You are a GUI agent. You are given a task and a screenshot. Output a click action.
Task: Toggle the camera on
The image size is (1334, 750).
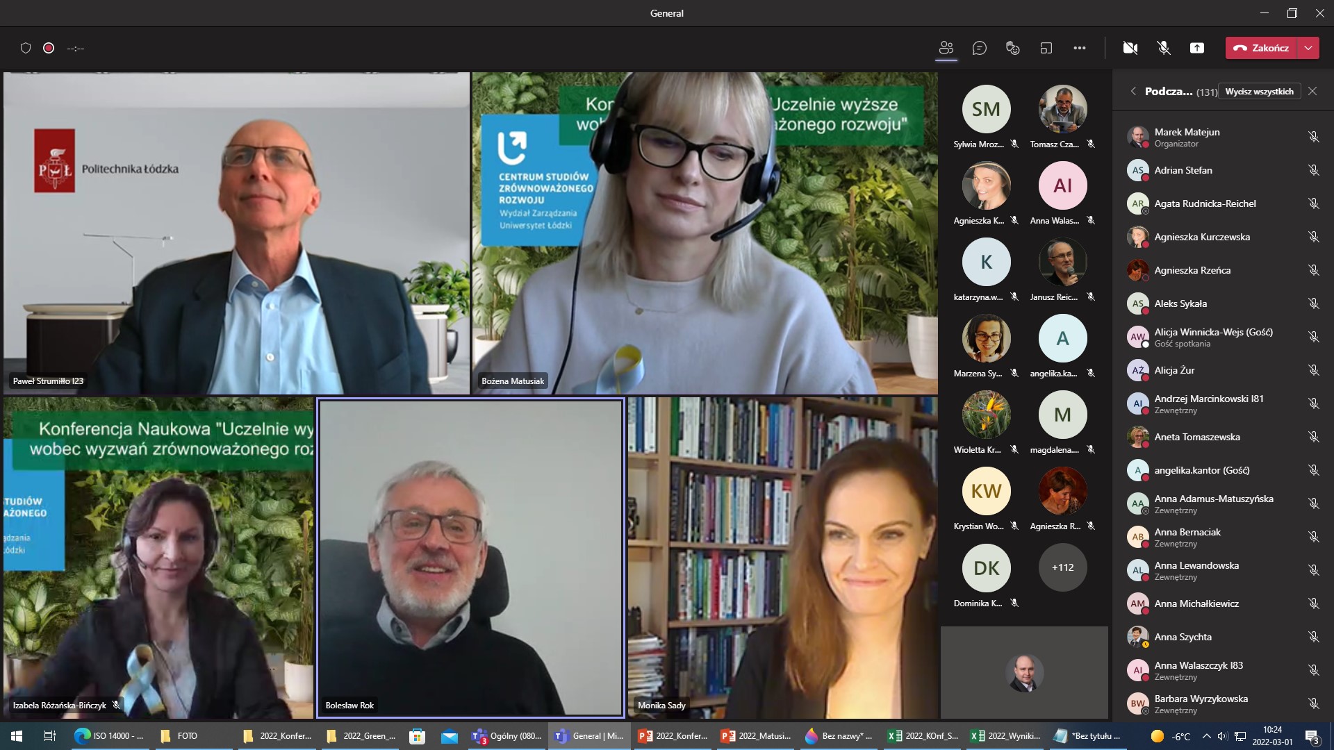point(1130,48)
